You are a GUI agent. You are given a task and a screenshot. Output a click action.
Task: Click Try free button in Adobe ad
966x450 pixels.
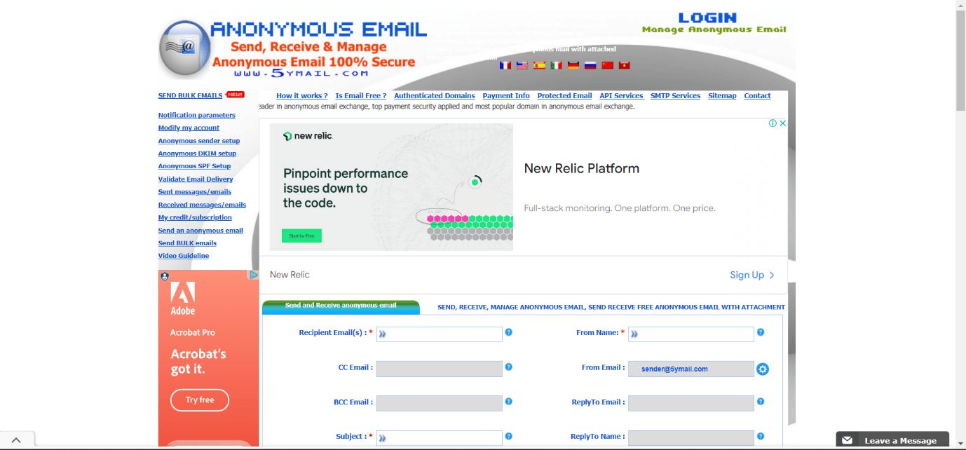(x=200, y=400)
